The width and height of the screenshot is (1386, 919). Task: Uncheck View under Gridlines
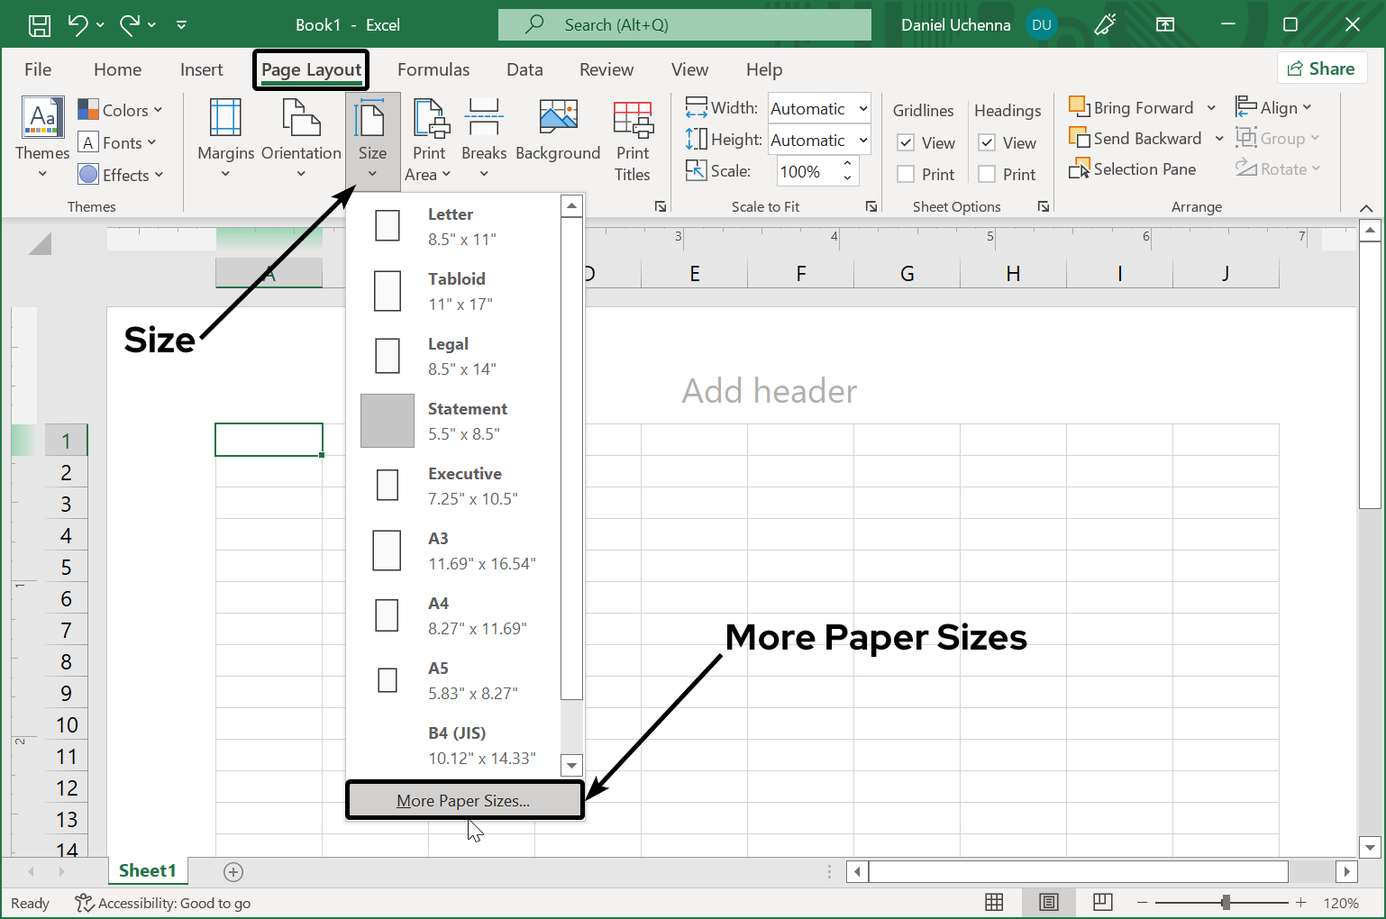(907, 142)
